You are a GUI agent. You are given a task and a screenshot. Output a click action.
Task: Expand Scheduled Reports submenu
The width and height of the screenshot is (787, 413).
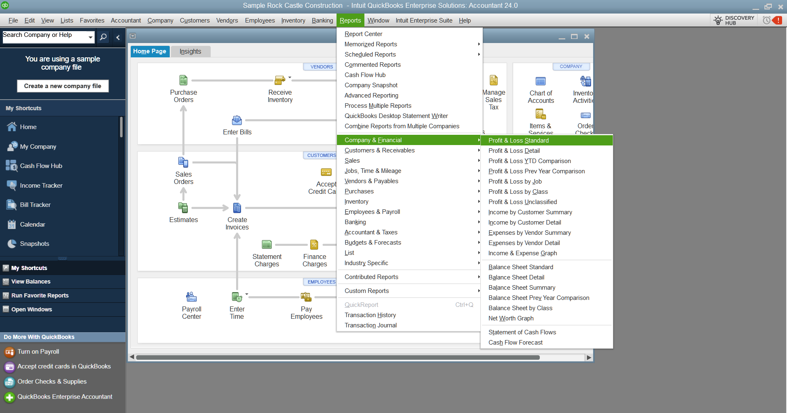pos(409,54)
